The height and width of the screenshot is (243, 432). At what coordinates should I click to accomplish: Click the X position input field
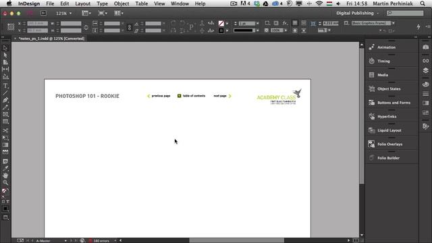(38, 24)
